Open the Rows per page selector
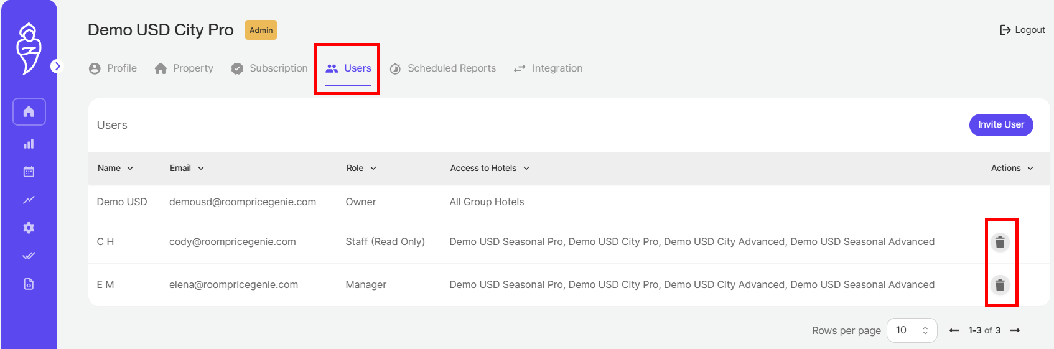Screen dimensions: 1054x349 click(x=912, y=330)
